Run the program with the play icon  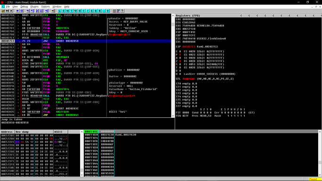pyautogui.click(x=17, y=11)
